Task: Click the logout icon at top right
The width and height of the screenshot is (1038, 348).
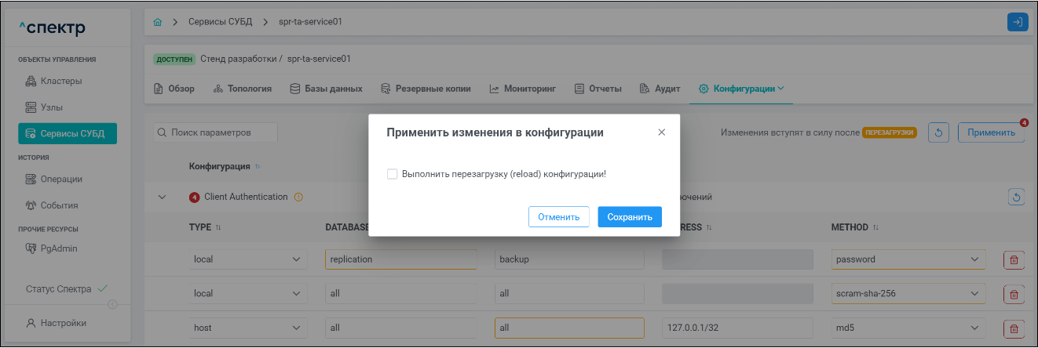Action: 1017,22
